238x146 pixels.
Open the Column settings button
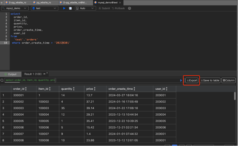[x=228, y=80]
